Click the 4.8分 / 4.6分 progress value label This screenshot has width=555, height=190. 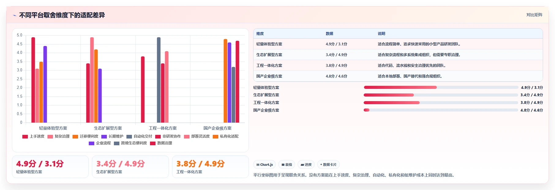[x=532, y=110]
